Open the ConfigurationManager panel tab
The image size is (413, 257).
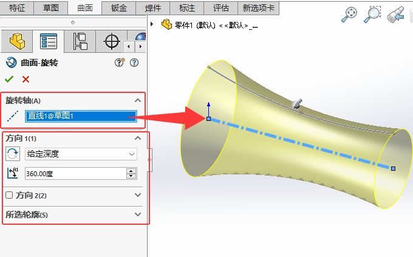pyautogui.click(x=80, y=41)
